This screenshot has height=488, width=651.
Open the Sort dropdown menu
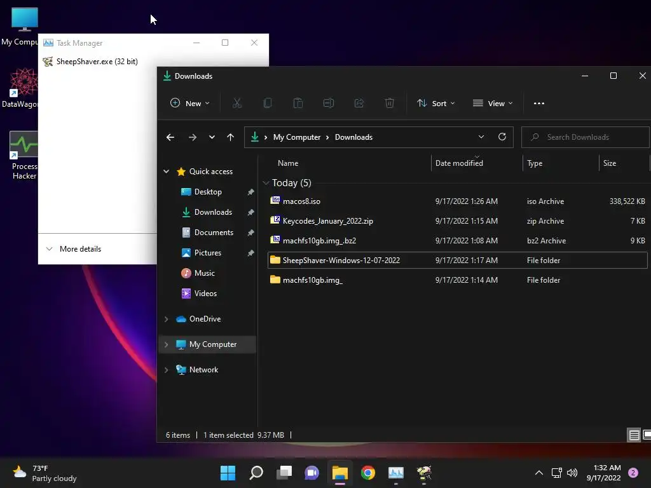[x=436, y=104]
